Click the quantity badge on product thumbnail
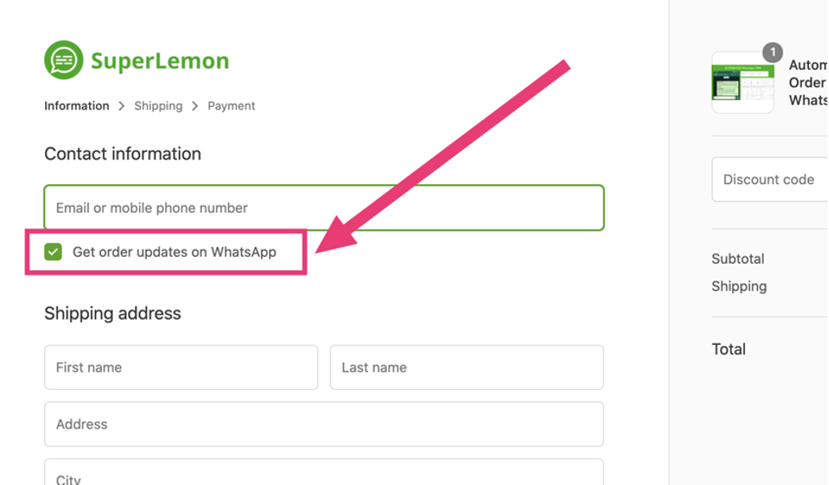829x485 pixels. tap(772, 53)
